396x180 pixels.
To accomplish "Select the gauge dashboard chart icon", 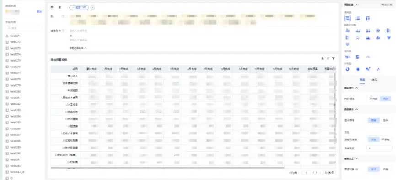I will (x=368, y=57).
